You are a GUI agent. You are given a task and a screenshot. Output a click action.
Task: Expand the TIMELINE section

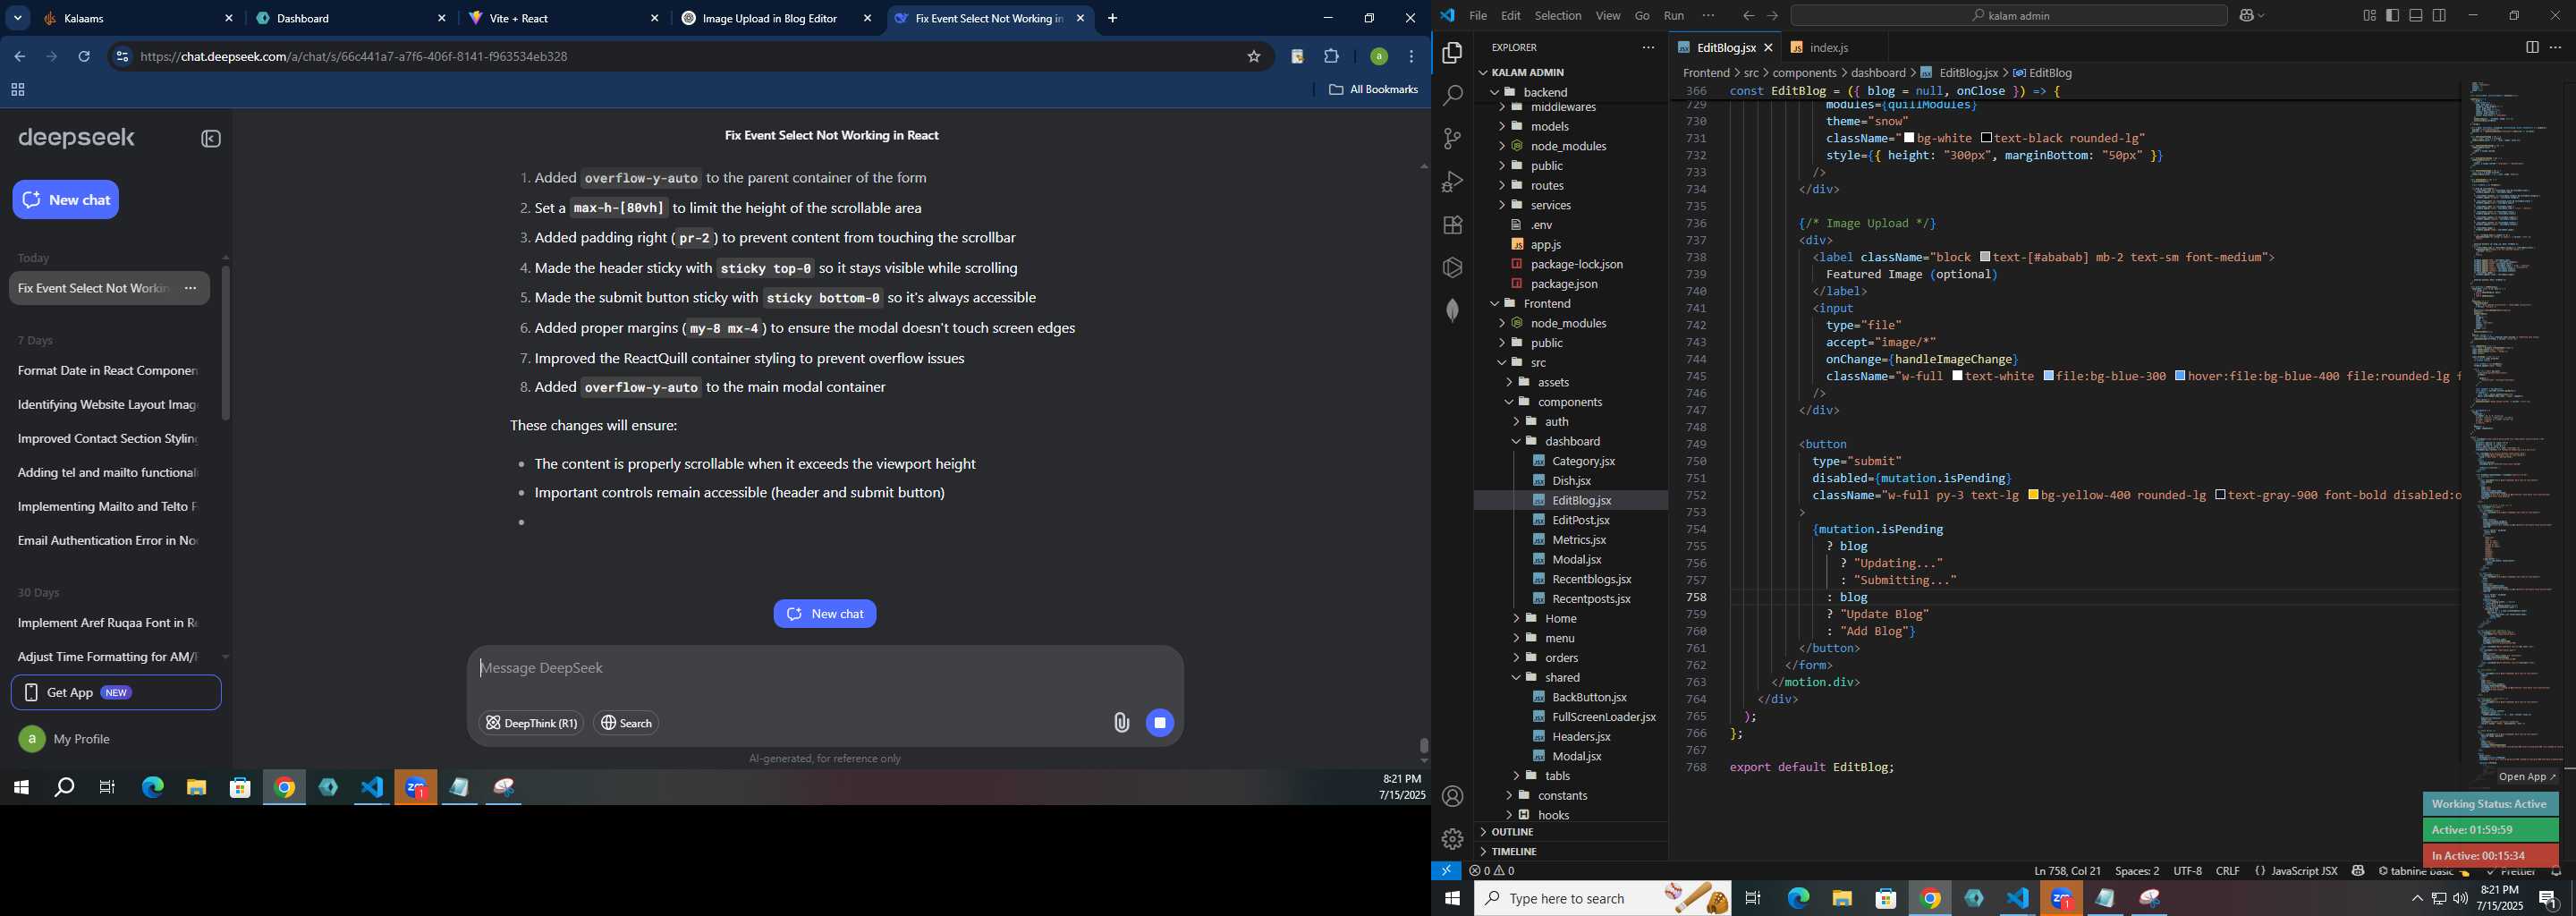coord(1514,851)
